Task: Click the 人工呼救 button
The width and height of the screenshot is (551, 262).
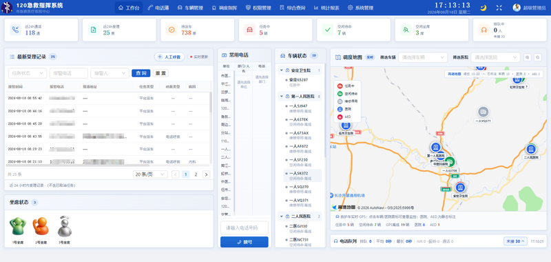Action: (169, 57)
